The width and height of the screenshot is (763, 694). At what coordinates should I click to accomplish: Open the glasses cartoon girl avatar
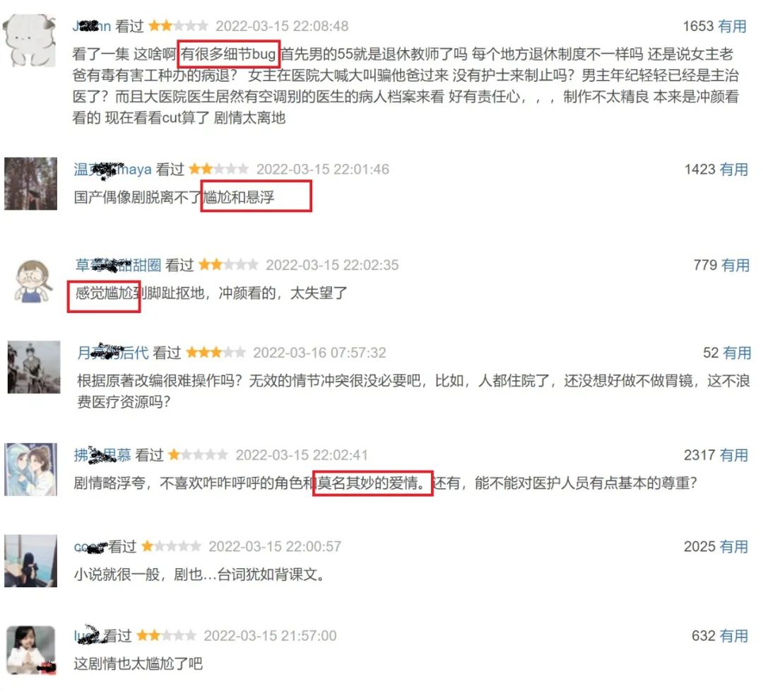33,281
